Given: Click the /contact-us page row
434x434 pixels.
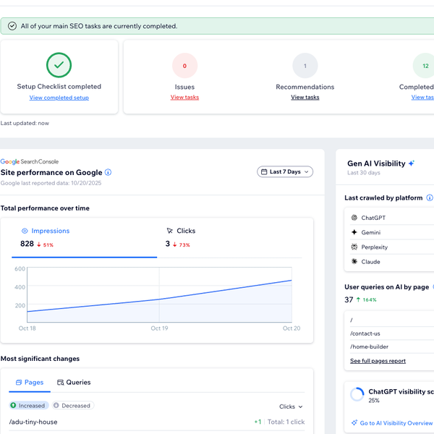Looking at the screenshot, I should click(x=392, y=333).
